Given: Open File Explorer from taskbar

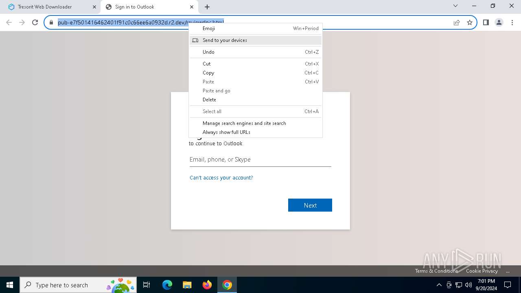Looking at the screenshot, I should (187, 285).
